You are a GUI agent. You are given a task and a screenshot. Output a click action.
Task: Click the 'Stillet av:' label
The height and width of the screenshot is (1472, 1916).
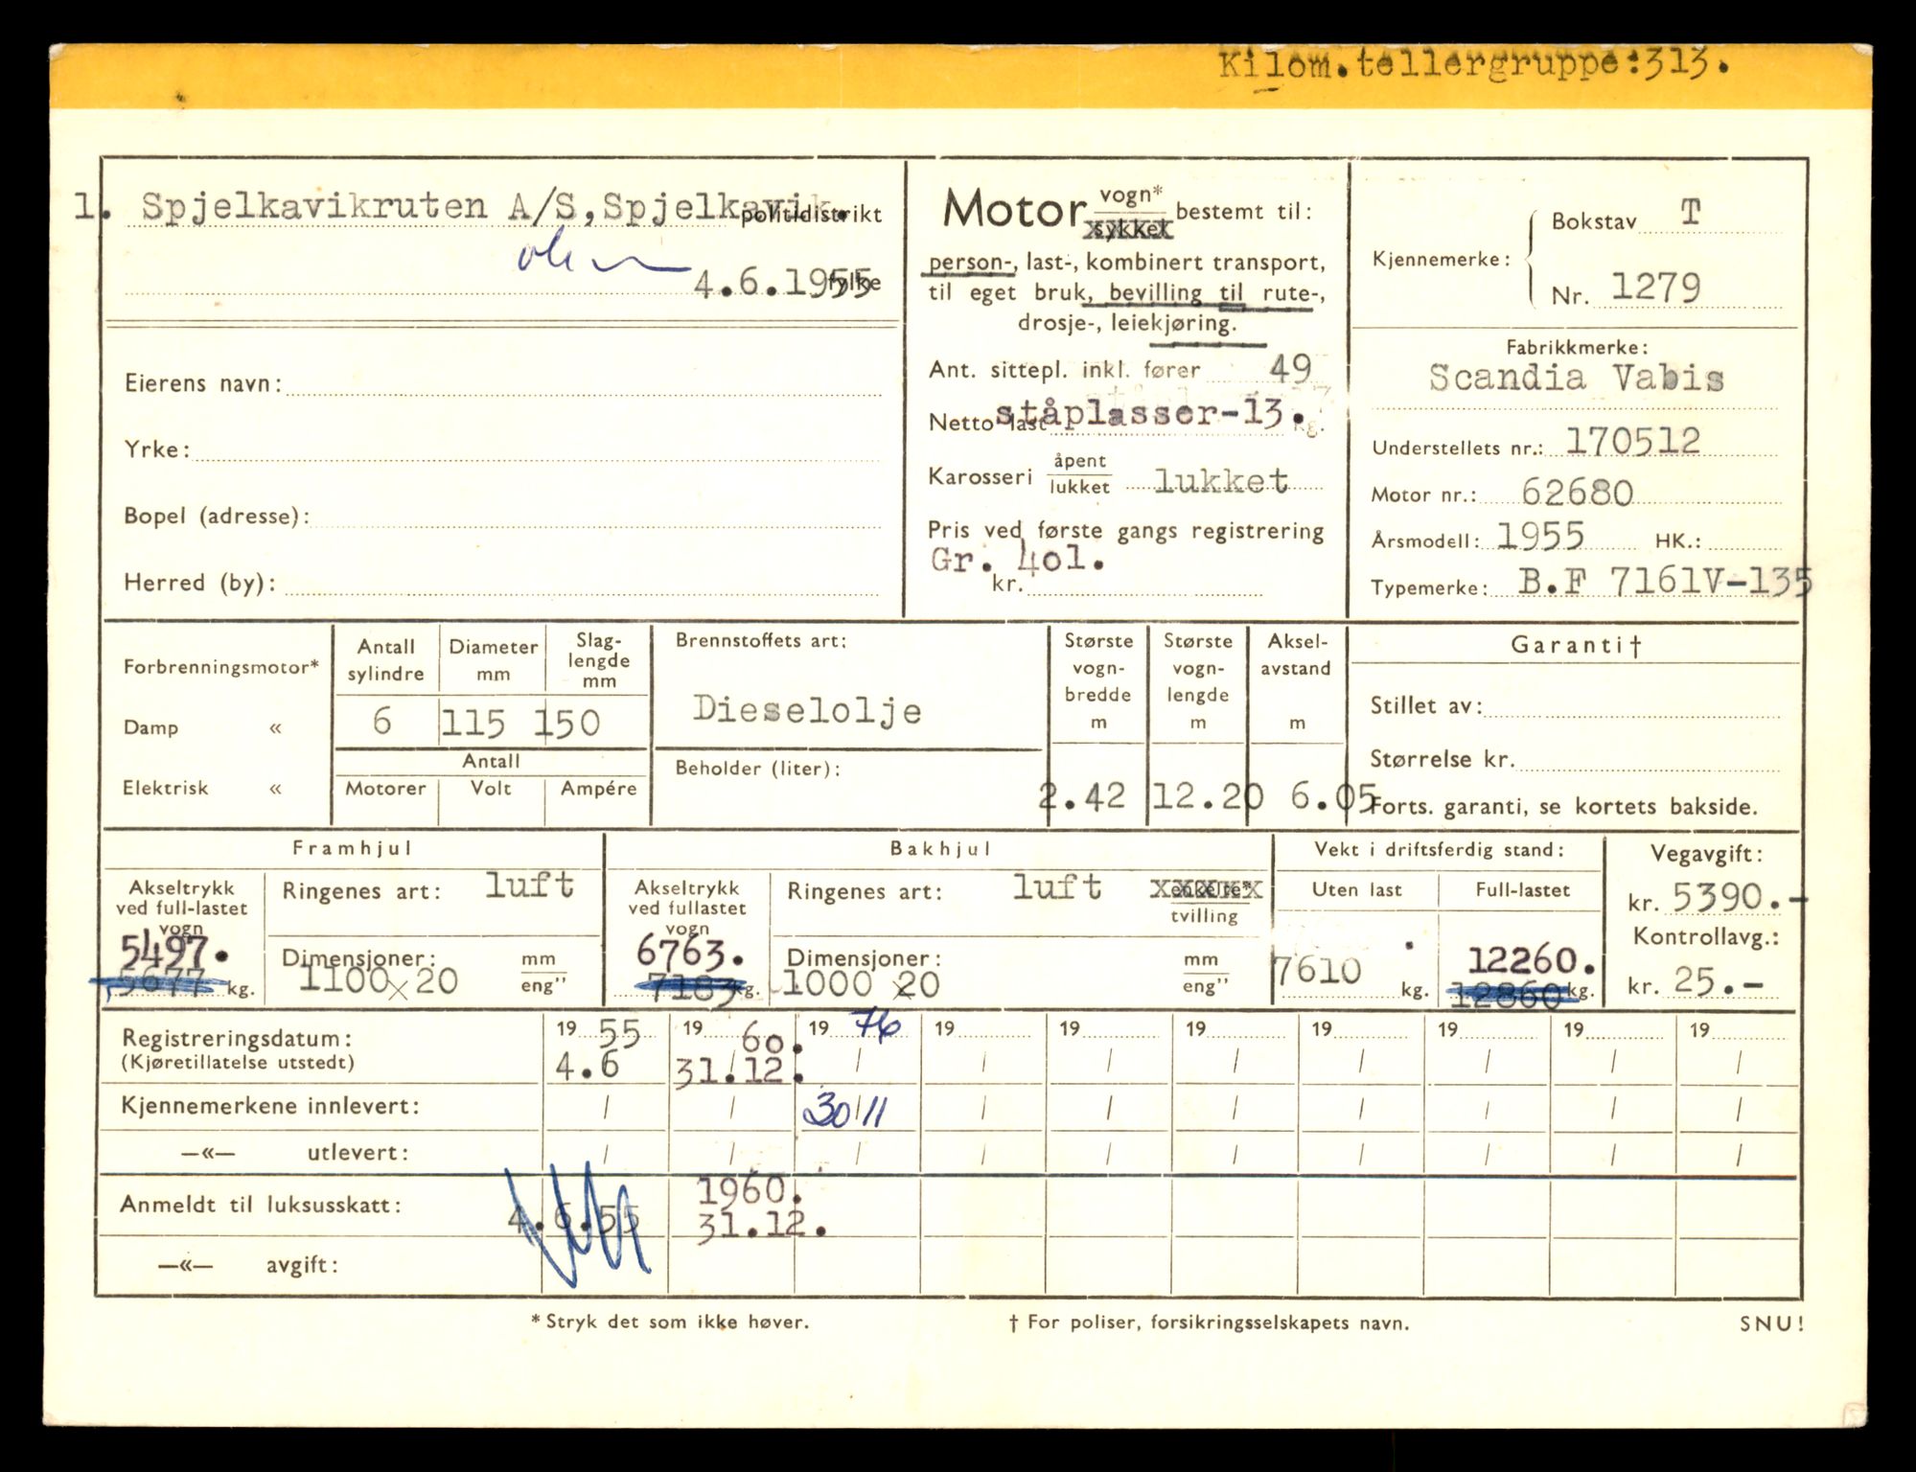[1426, 706]
